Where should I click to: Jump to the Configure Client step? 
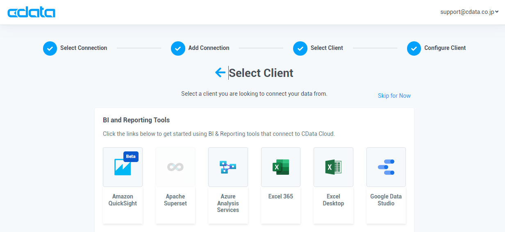(x=445, y=48)
